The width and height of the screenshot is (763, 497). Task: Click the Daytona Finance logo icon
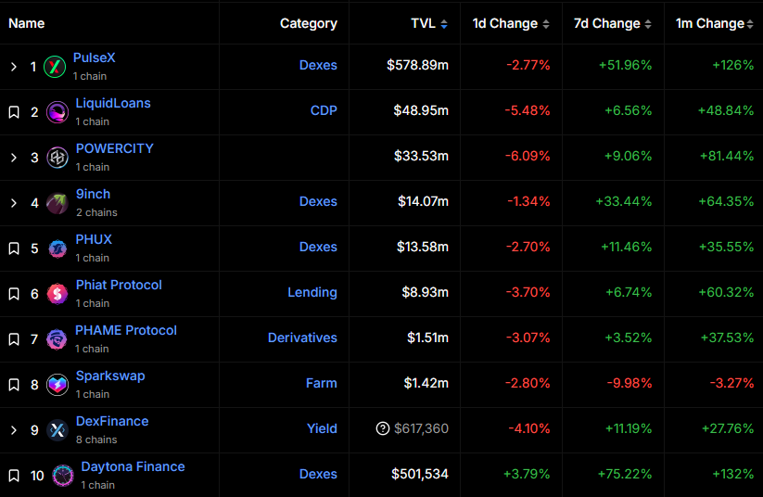[x=63, y=476]
